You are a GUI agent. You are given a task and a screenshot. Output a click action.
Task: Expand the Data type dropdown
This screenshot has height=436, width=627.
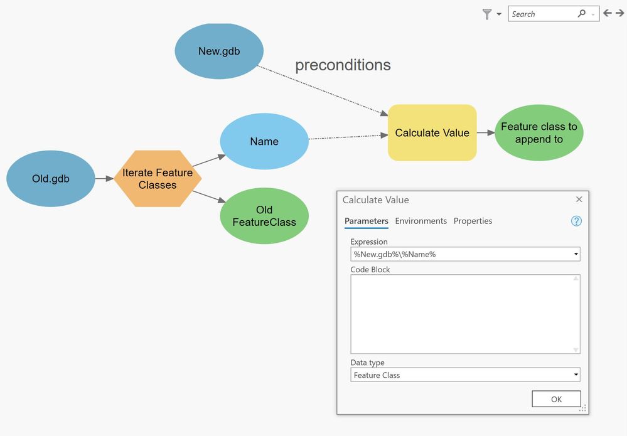tap(466, 375)
